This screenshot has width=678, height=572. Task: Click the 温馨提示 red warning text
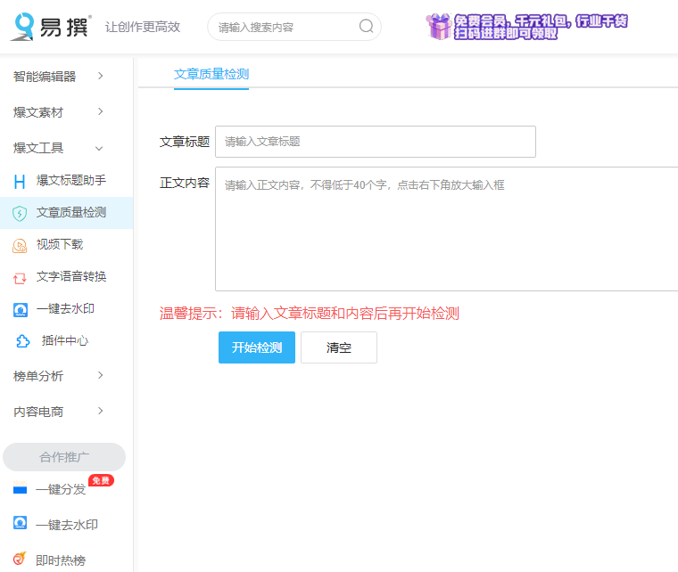click(x=310, y=314)
